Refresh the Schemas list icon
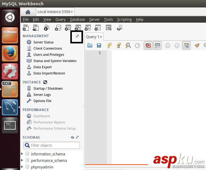The height and width of the screenshot is (170, 206). pyautogui.click(x=72, y=137)
